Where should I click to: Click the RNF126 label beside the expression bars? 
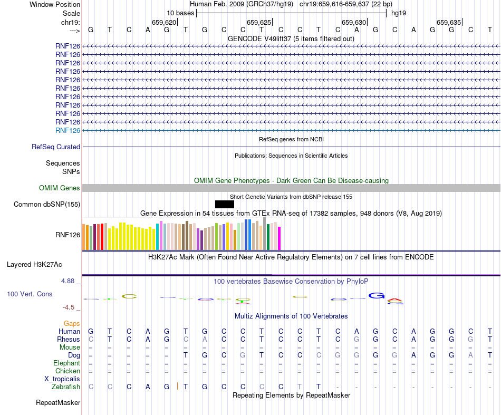(68, 235)
